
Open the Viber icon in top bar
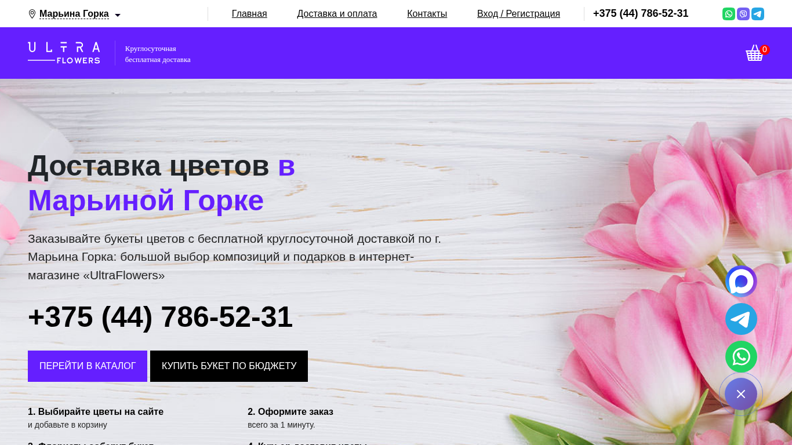[743, 14]
